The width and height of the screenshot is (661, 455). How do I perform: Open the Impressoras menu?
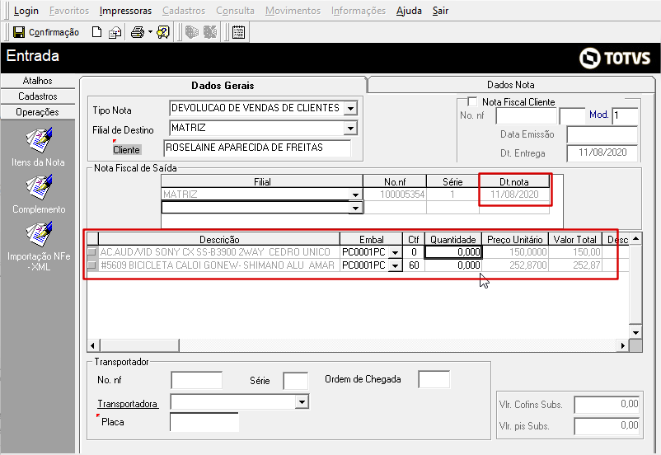(x=125, y=11)
